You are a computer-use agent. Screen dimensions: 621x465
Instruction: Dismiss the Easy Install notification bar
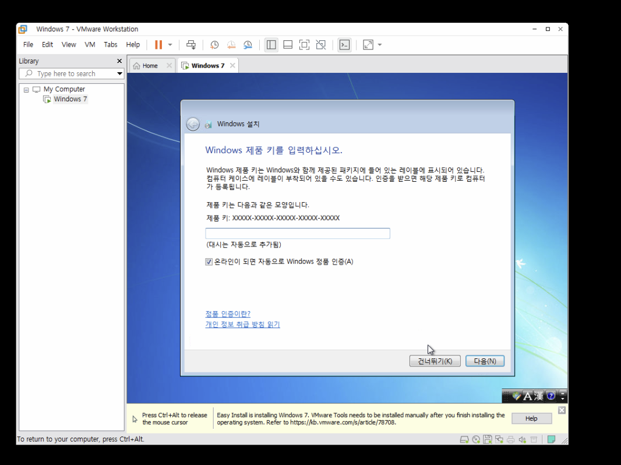[x=562, y=410]
